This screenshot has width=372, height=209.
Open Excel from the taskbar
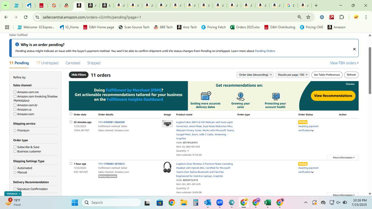point(267,202)
